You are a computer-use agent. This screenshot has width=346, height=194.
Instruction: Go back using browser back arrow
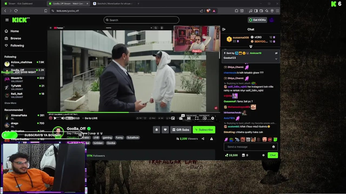(x=5, y=11)
